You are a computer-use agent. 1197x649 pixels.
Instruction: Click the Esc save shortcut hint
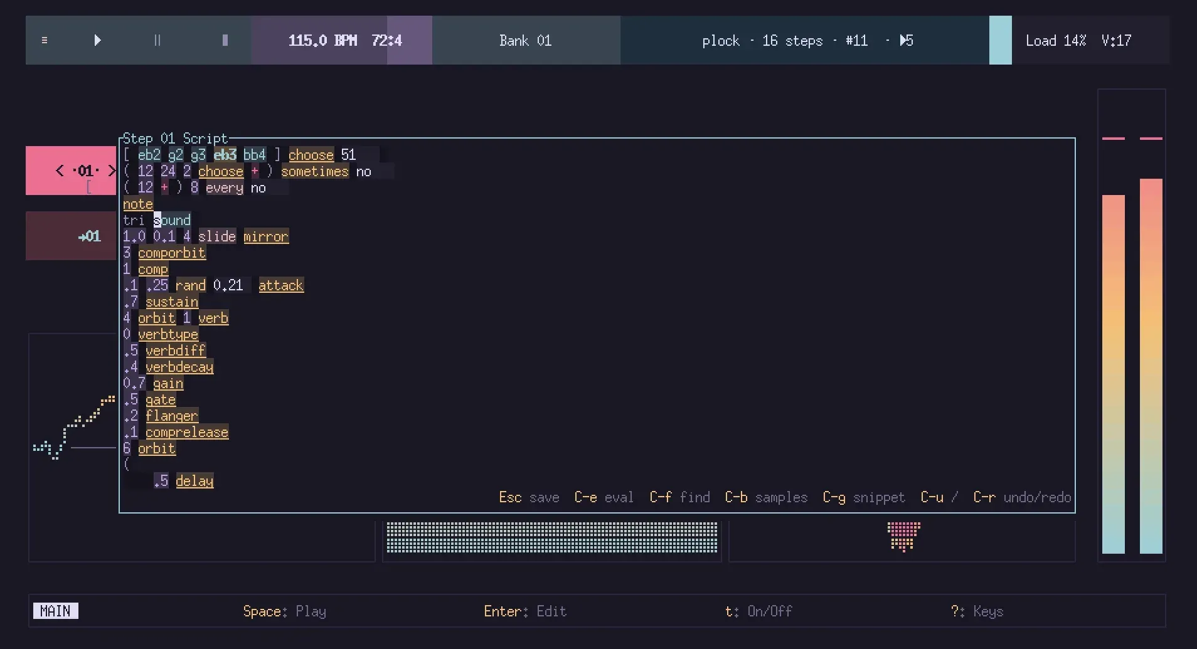pos(529,497)
